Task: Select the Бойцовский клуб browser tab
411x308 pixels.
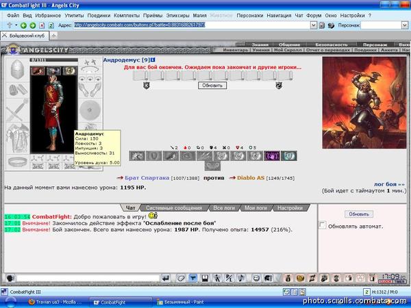Action: click(25, 36)
